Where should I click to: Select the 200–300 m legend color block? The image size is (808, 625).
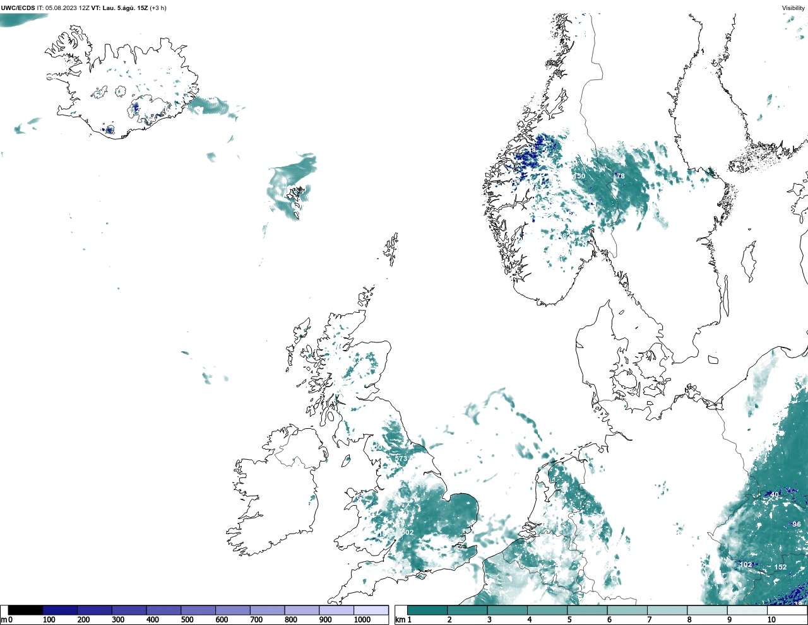[x=95, y=610]
